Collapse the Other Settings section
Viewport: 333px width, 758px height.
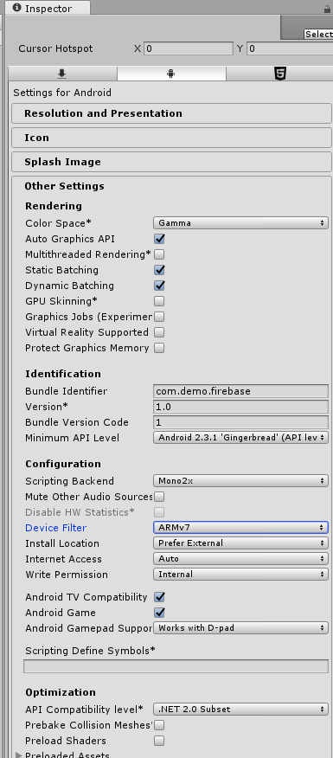pyautogui.click(x=64, y=186)
